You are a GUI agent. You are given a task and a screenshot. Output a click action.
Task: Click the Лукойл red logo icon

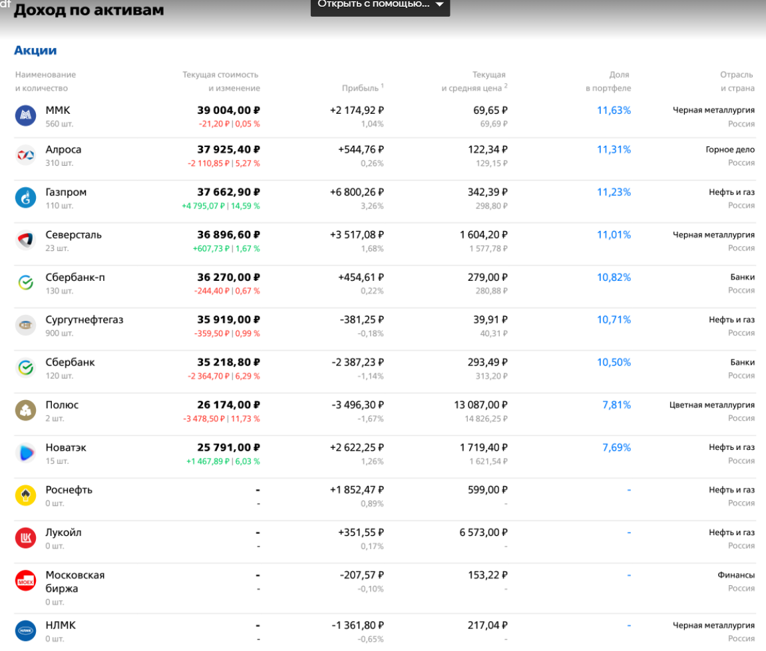pos(25,538)
